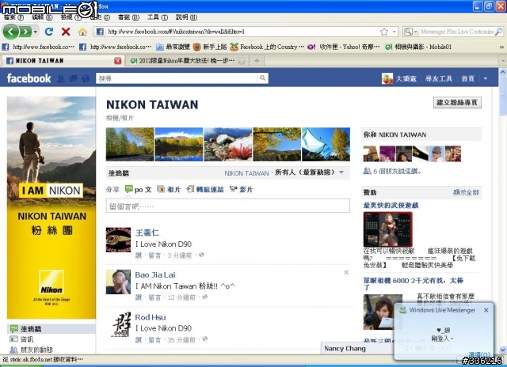Click the Messenger Plus Live search field

457,32
